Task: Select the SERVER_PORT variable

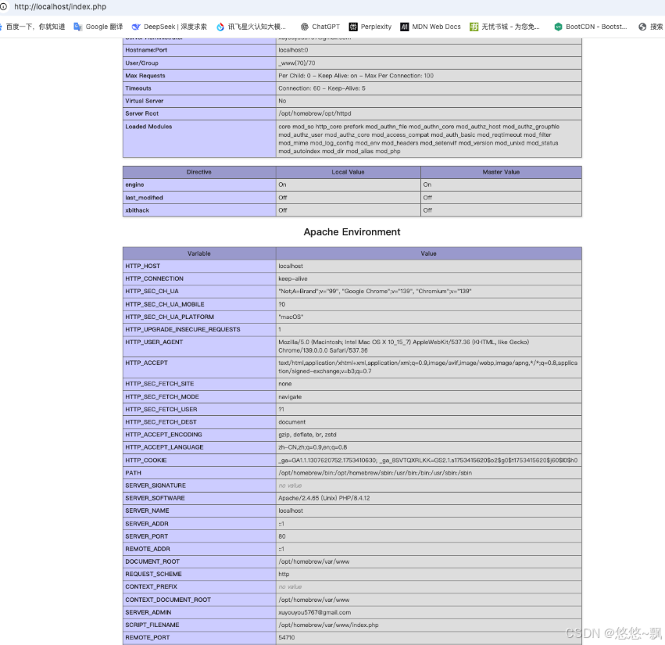Action: coord(147,536)
